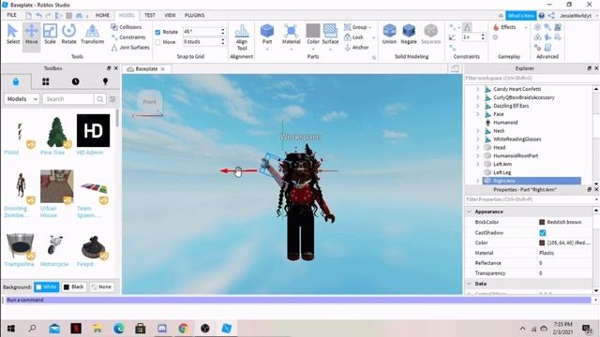
Task: Click the share icon near username
Action: 551,16
